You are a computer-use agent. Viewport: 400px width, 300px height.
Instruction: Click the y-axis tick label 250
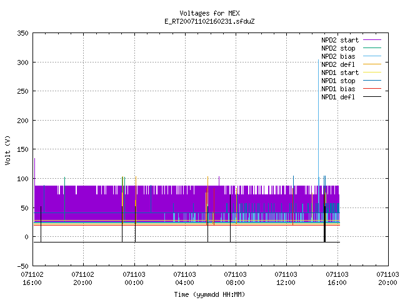pyautogui.click(x=22, y=91)
